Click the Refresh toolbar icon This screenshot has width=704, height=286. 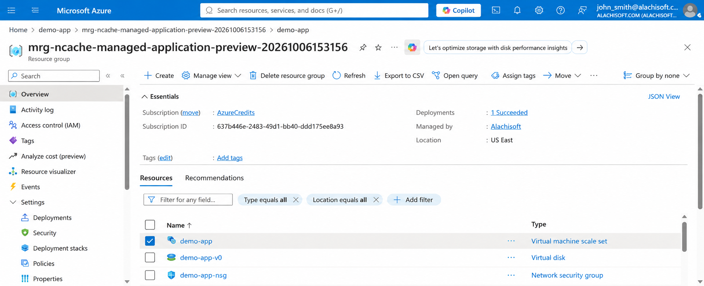[336, 75]
